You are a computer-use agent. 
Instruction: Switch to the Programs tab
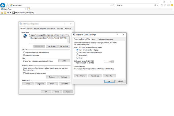(x=60, y=28)
